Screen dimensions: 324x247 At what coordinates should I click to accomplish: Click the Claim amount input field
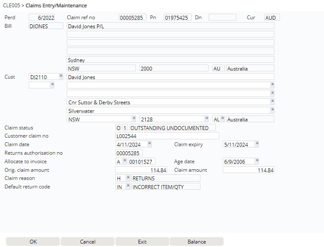click(248, 170)
